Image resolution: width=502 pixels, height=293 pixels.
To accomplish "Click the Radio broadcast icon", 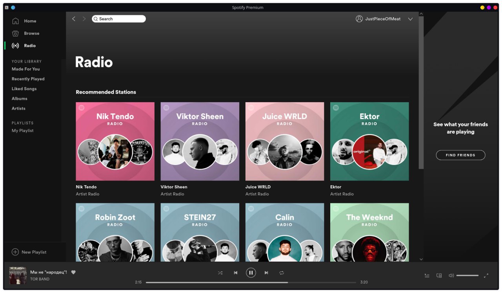I will (15, 46).
